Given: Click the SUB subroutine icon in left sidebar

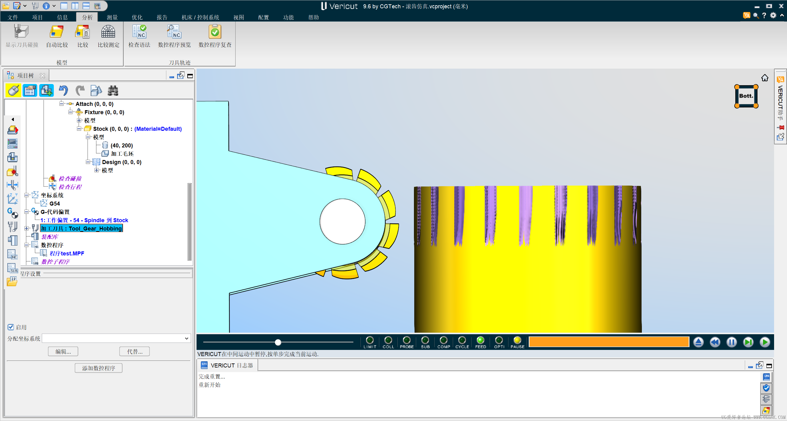Looking at the screenshot, I should click(x=12, y=268).
